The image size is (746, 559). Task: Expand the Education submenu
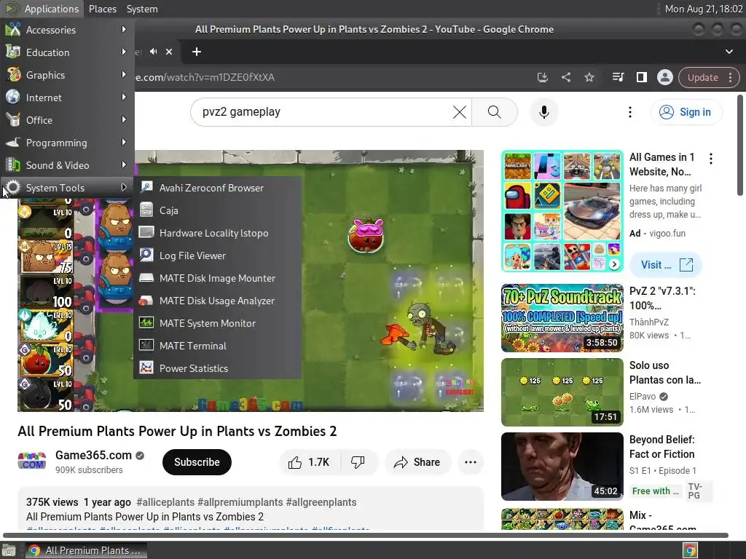67,52
